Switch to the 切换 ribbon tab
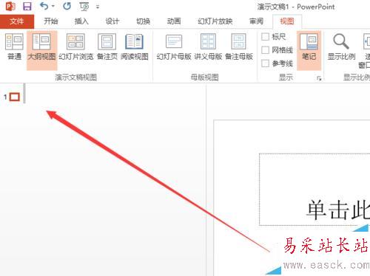Image resolution: width=370 pixels, height=276 pixels. (144, 21)
